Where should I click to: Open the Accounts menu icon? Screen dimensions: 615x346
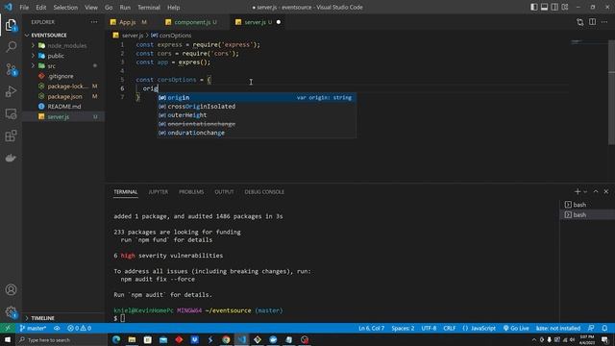11,290
